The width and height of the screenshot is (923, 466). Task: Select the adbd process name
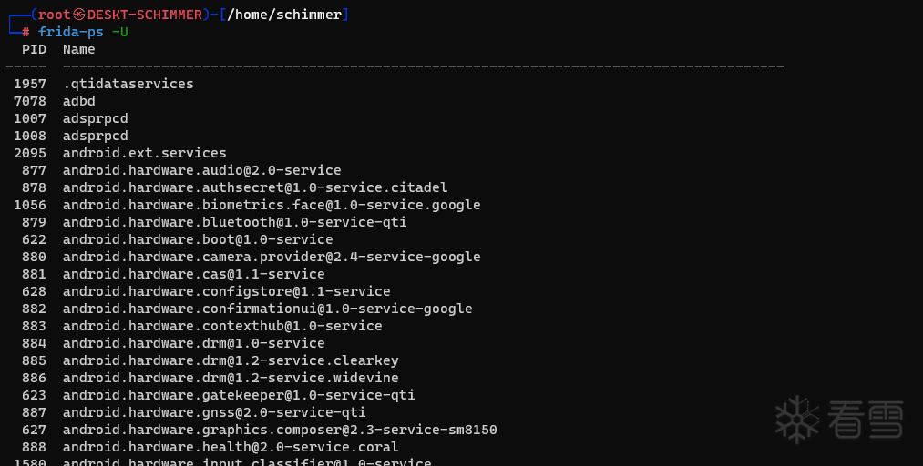tap(79, 101)
